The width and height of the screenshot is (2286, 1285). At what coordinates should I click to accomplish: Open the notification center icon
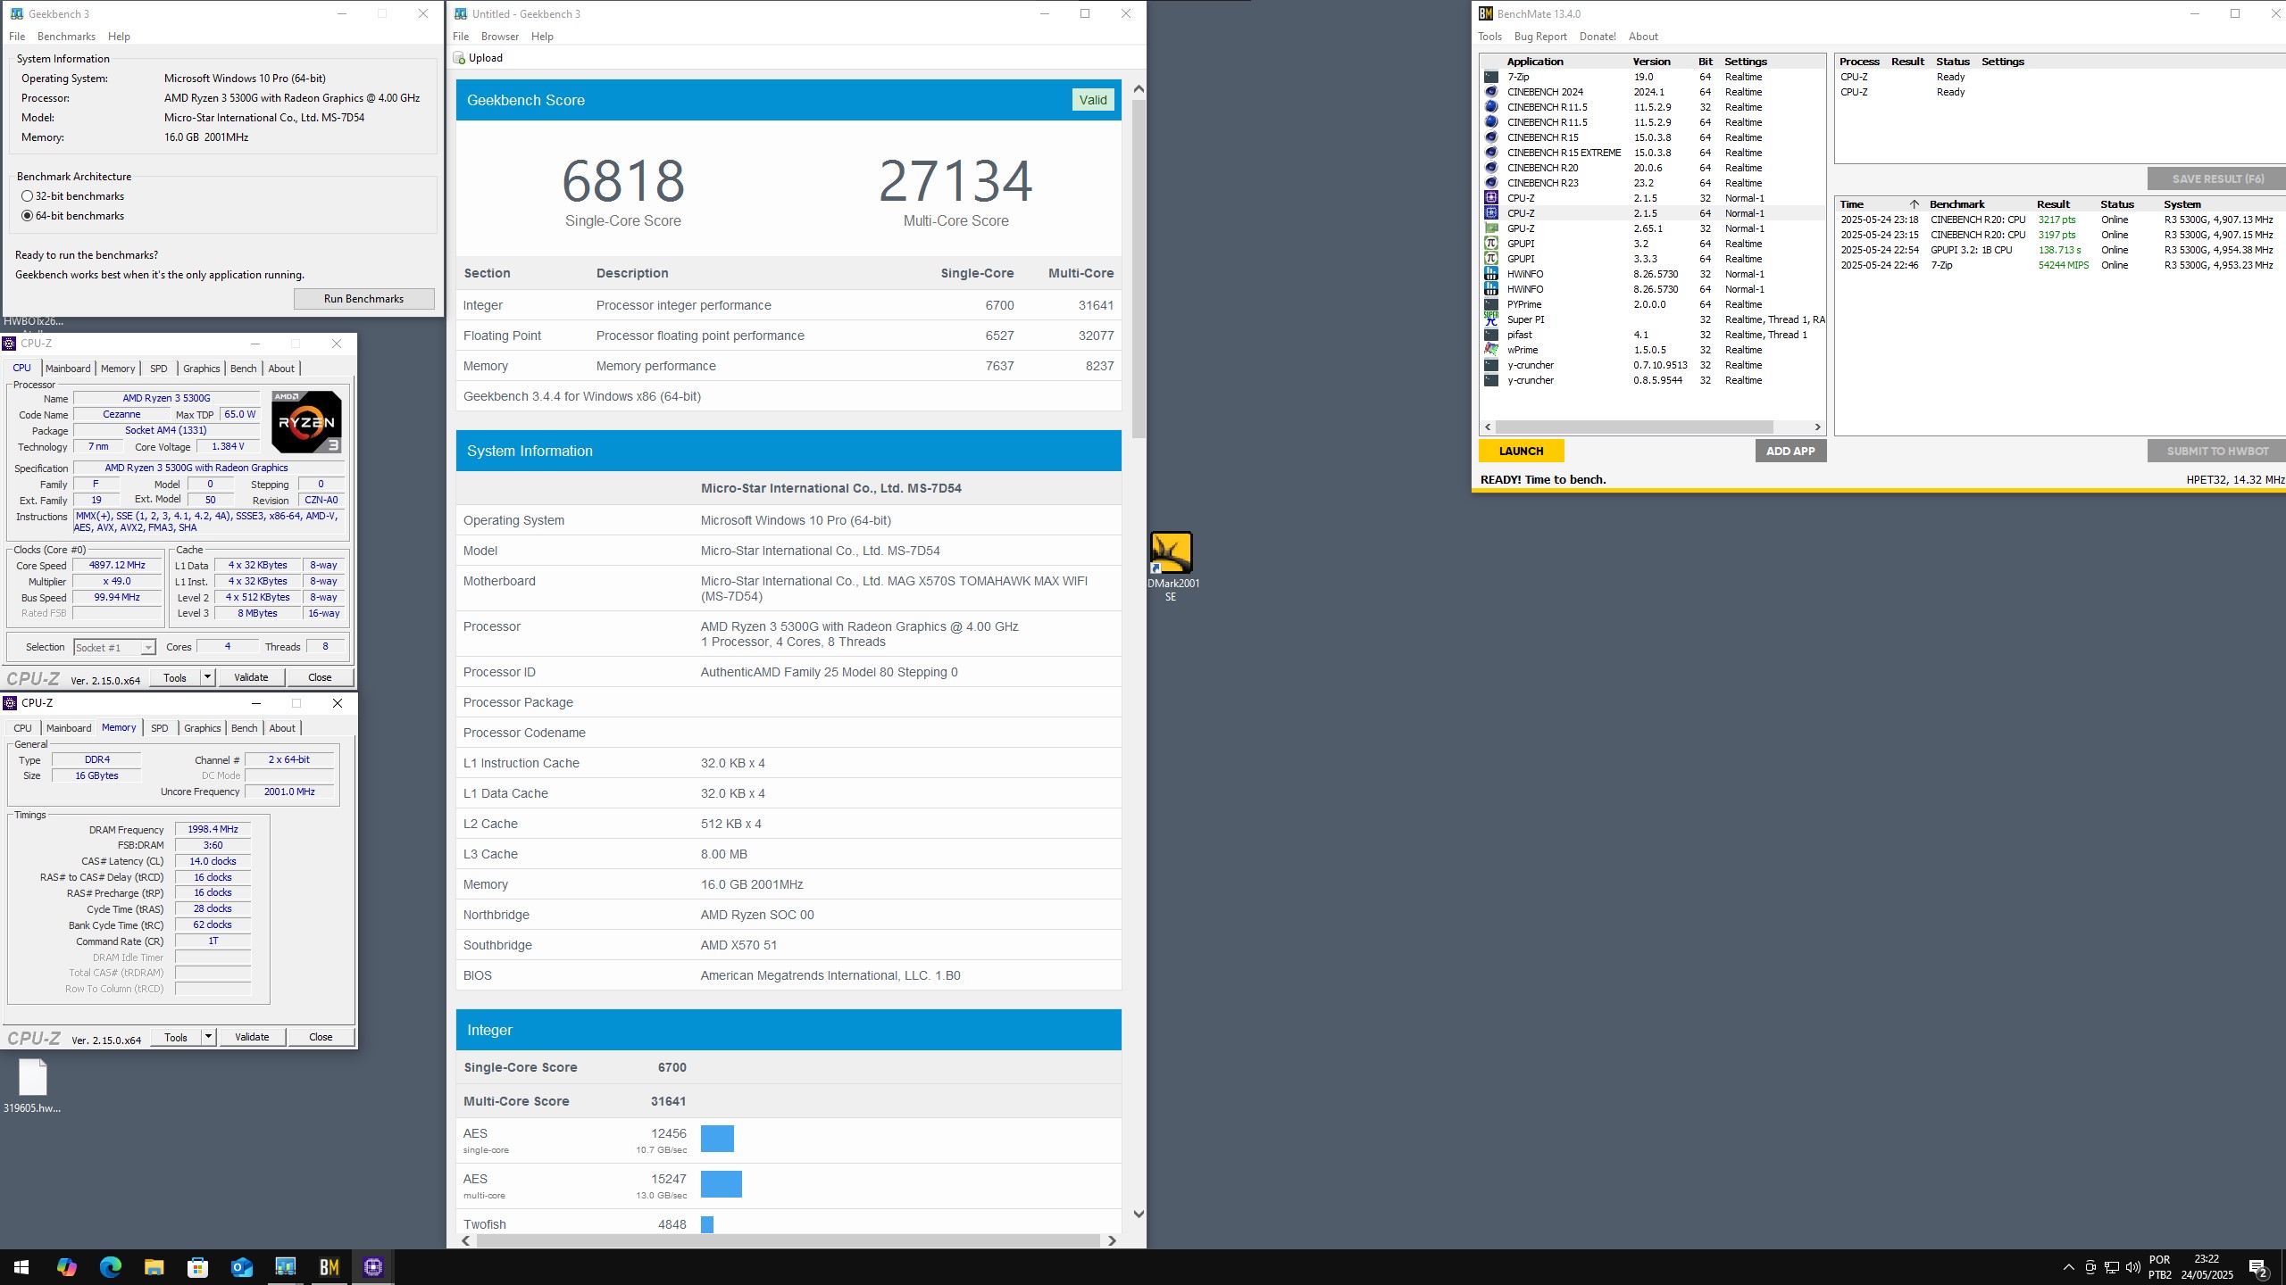2258,1267
